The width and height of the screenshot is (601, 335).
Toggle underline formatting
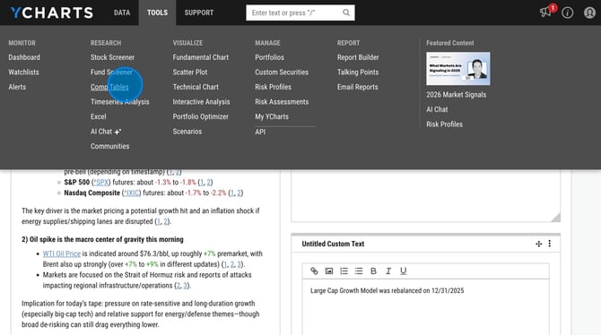tap(404, 271)
